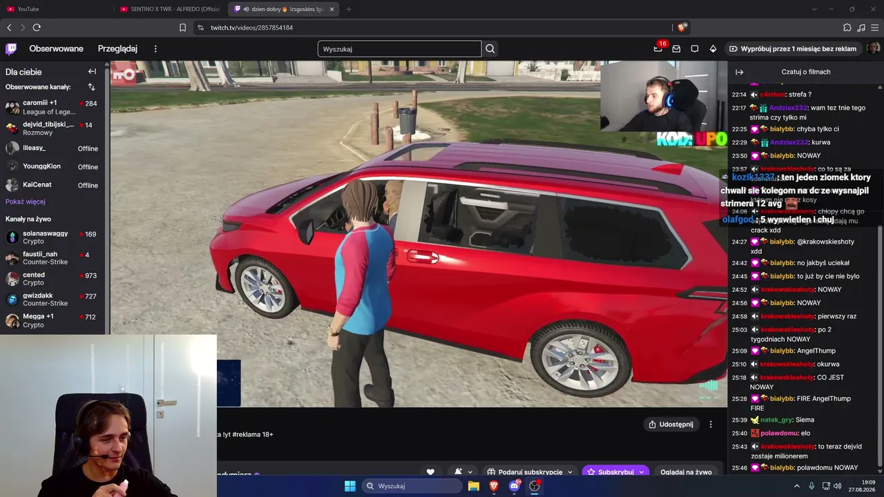Open the Obserwowane navigation item
884x497 pixels.
click(56, 49)
